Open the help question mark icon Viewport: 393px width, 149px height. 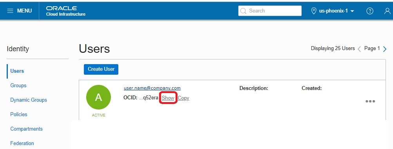pyautogui.click(x=370, y=11)
